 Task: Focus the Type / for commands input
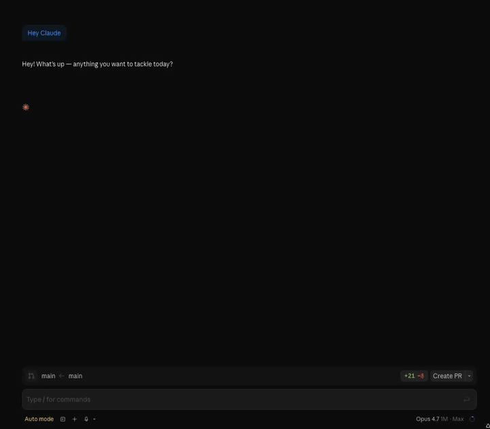click(x=238, y=400)
